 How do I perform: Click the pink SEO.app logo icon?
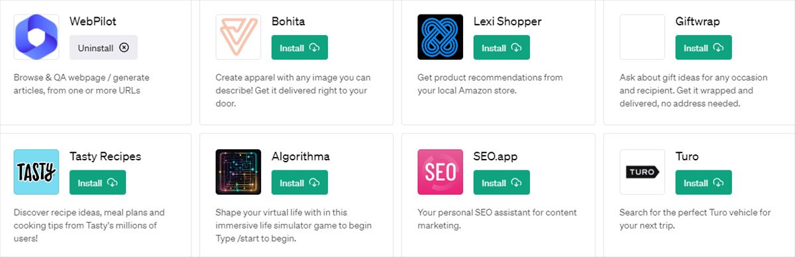point(441,172)
